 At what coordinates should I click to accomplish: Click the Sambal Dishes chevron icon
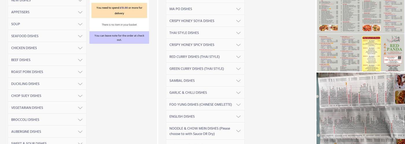238,81
